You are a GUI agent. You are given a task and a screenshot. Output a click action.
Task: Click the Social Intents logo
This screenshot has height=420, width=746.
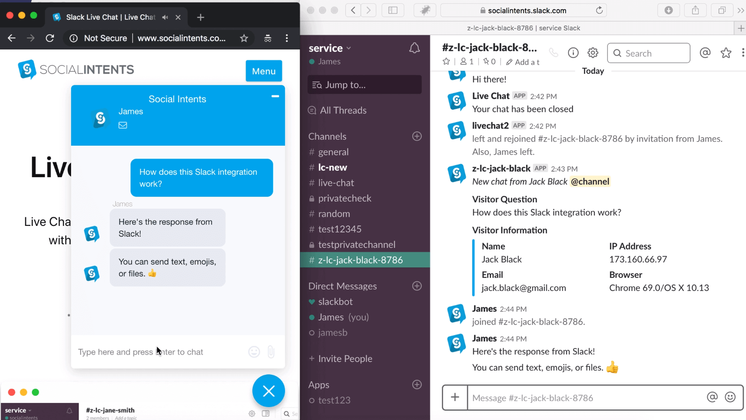(76, 70)
